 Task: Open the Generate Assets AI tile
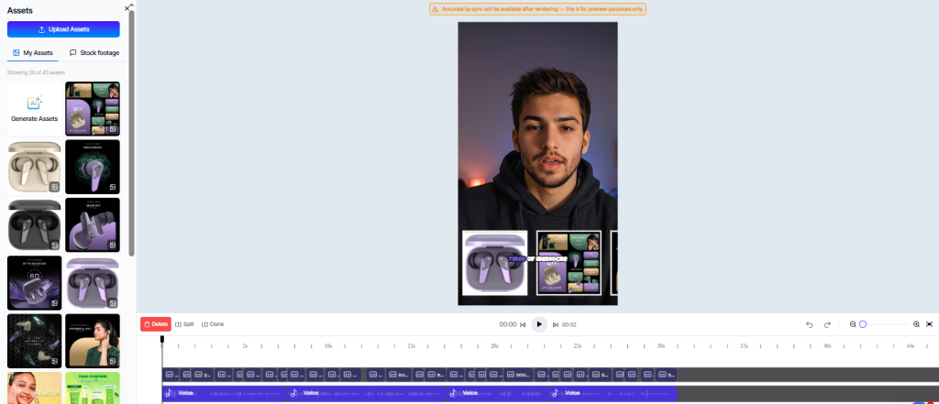point(34,109)
